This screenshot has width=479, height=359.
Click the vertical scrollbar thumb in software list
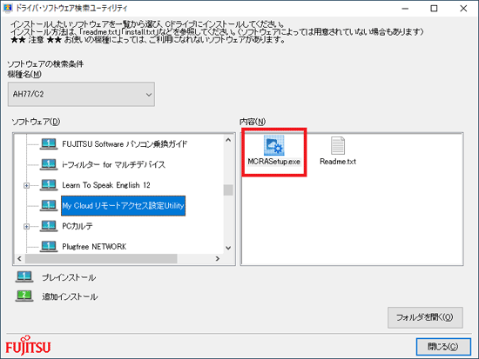tap(228, 190)
